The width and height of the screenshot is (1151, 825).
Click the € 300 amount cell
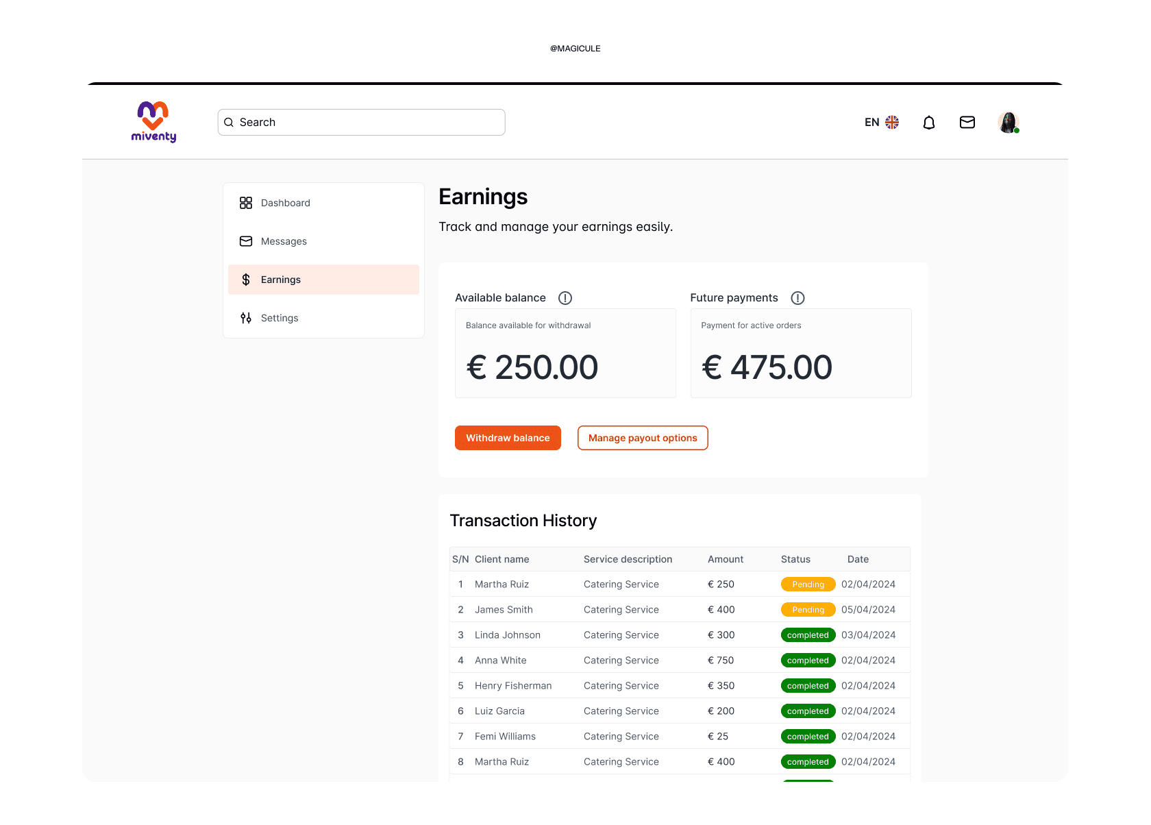point(721,635)
